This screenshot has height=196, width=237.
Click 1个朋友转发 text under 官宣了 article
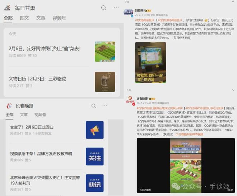point(42,134)
